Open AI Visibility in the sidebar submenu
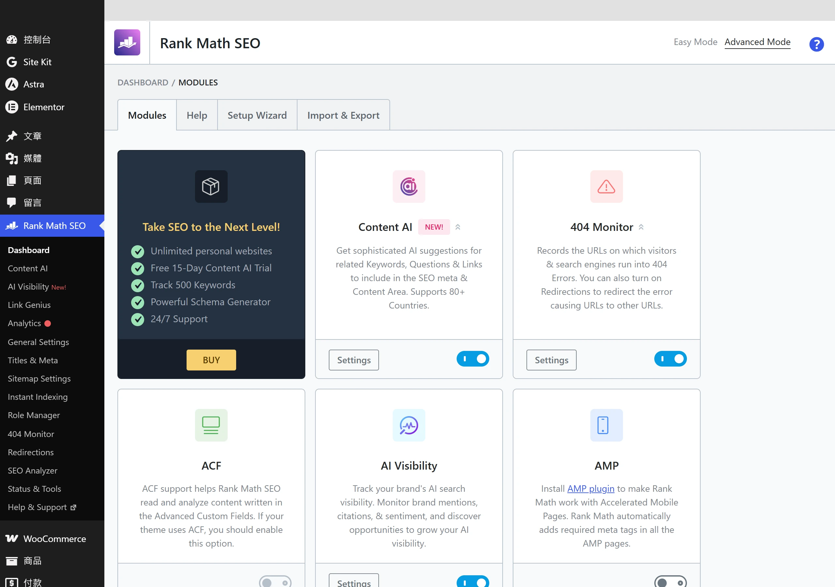Viewport: 835px width, 587px height. (37, 287)
